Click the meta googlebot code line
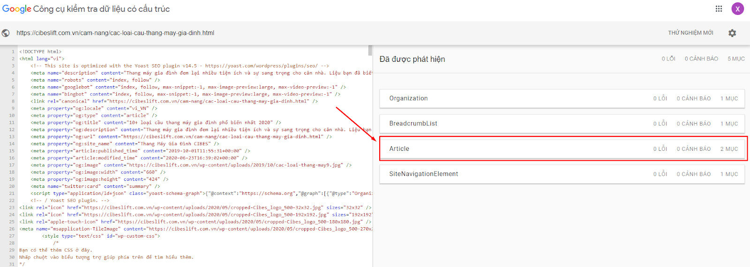Image resolution: width=750 pixels, height=267 pixels. [x=188, y=87]
